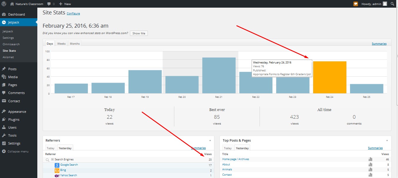Image resolution: width=398 pixels, height=178 pixels.
Task: Open Appearance paintbrush menu
Action: (19, 112)
